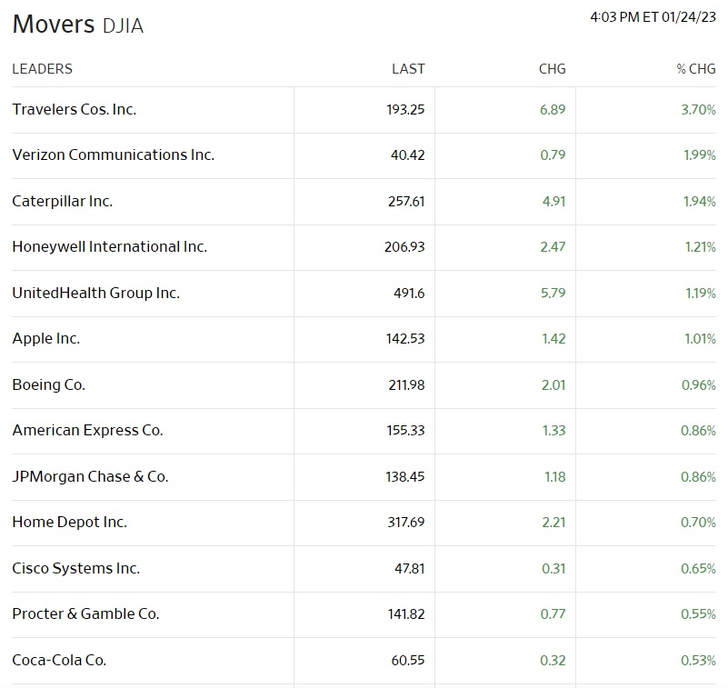The width and height of the screenshot is (728, 688).
Task: Select Coca-Cola Co. company name
Action: pos(59,660)
